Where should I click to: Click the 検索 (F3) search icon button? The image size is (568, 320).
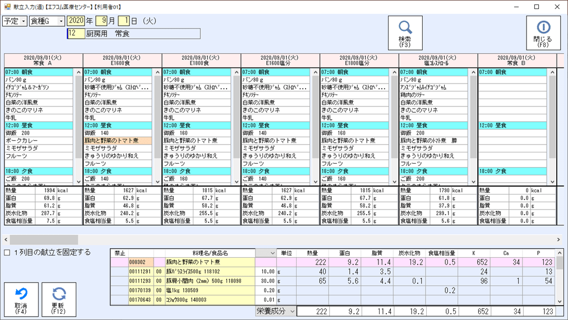[405, 33]
